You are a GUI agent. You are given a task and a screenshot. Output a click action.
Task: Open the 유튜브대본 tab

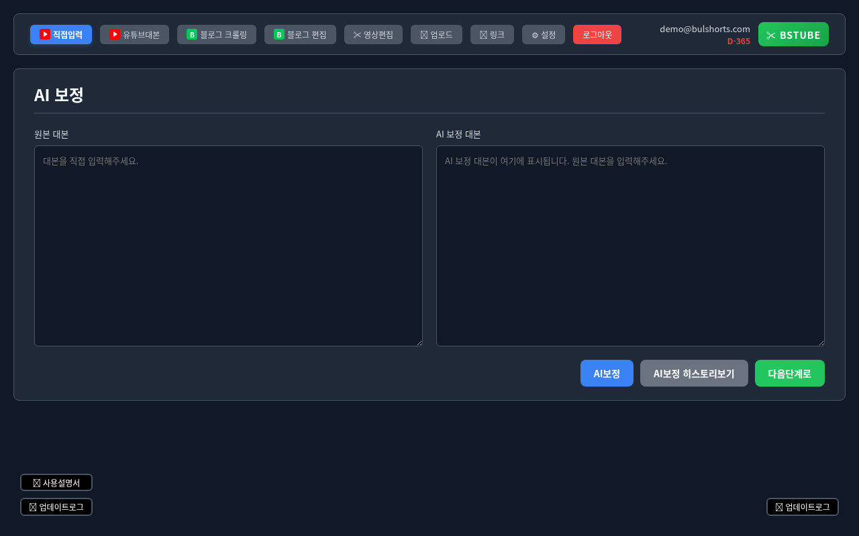[x=134, y=35]
